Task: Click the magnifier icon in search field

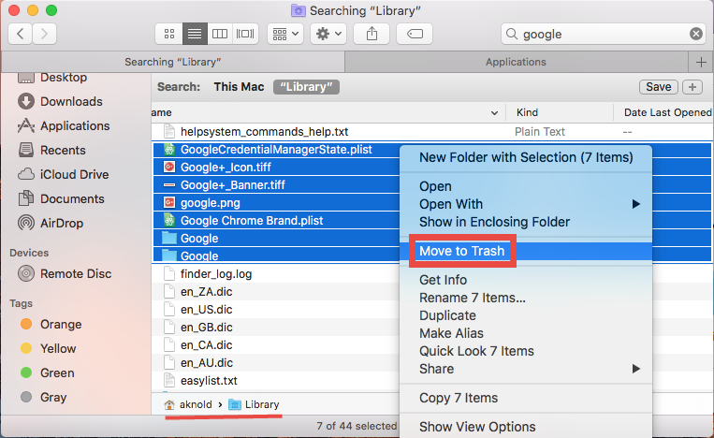Action: click(x=512, y=34)
